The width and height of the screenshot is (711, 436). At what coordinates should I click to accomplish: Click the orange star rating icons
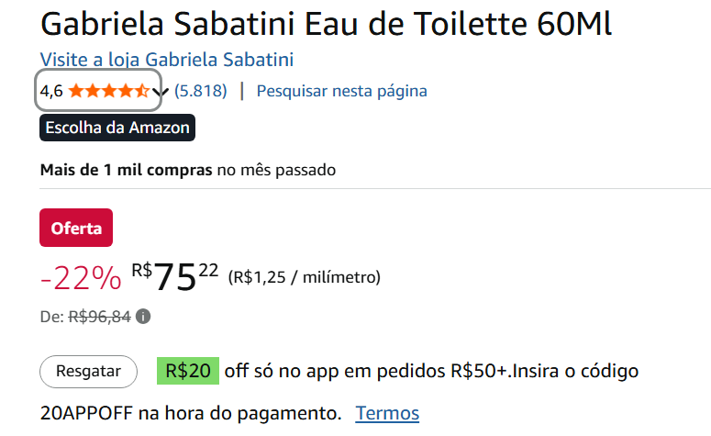108,91
